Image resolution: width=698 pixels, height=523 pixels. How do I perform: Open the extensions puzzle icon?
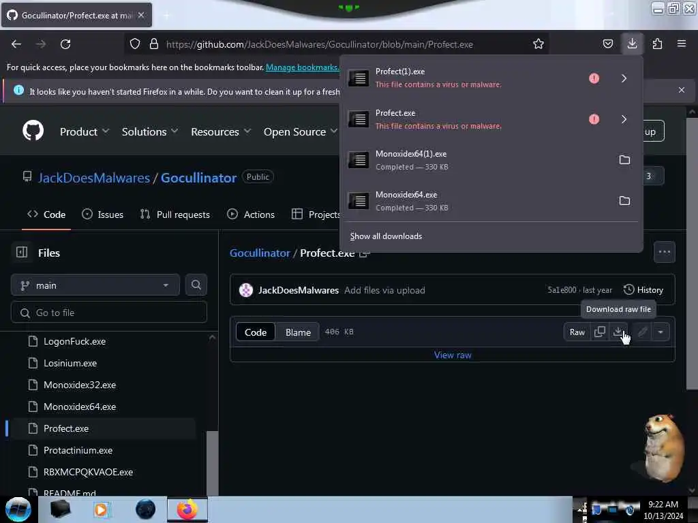(657, 44)
